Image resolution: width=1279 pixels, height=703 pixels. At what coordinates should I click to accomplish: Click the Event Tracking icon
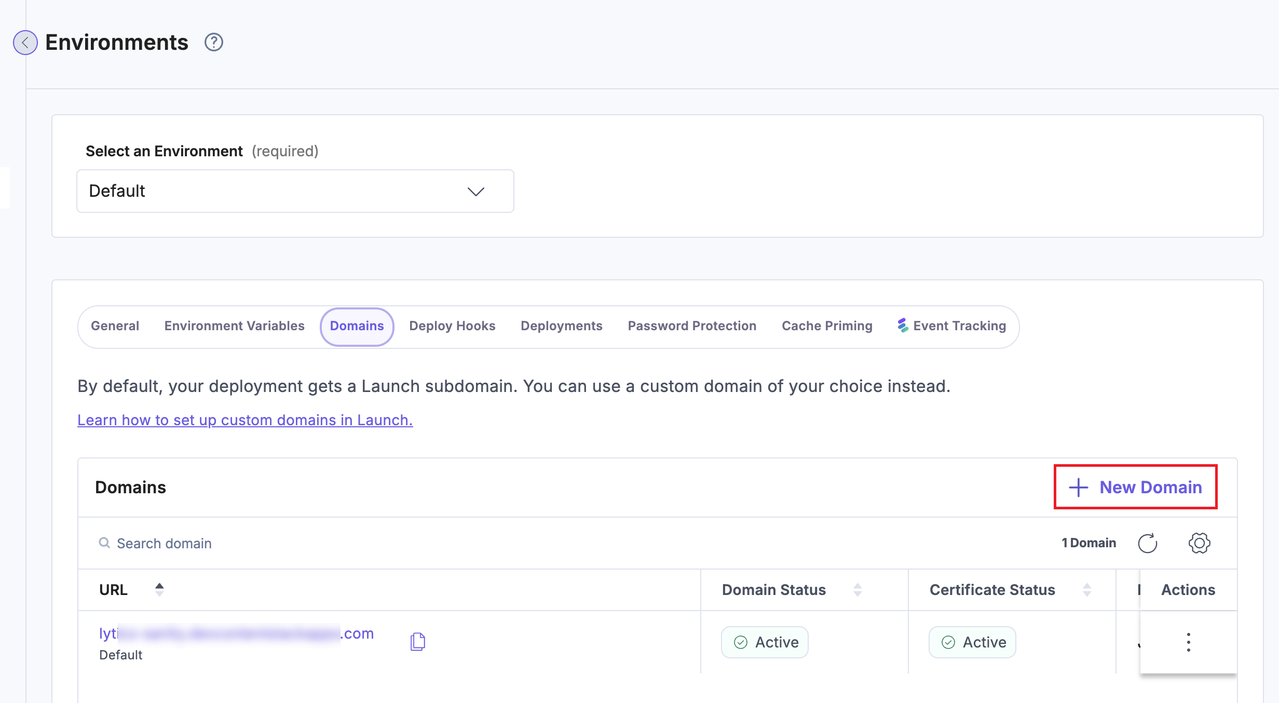903,326
